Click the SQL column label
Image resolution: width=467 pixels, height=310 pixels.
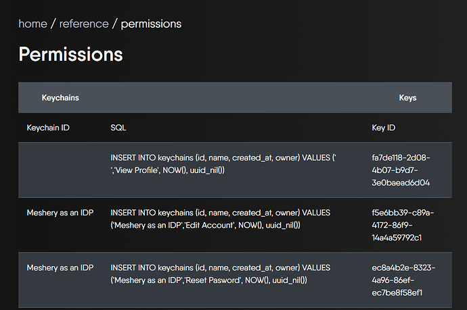click(118, 128)
